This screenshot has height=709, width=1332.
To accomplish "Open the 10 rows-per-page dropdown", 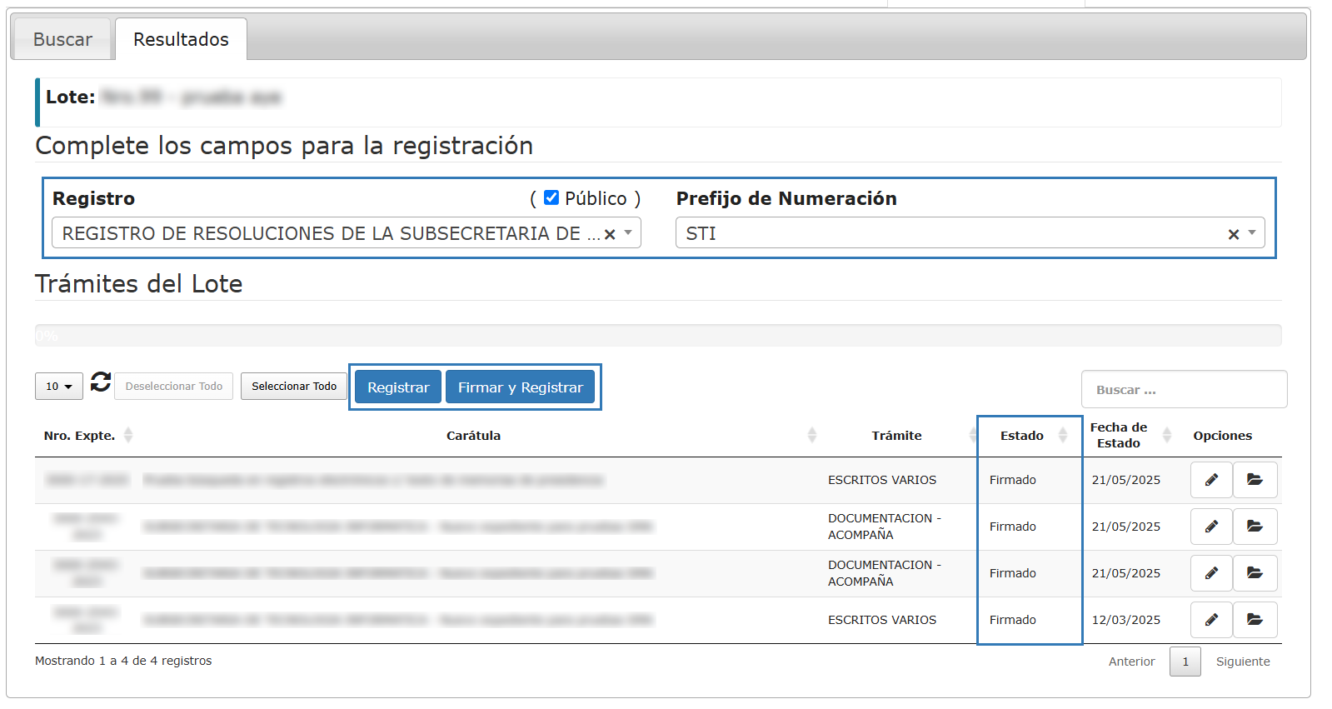I will (59, 387).
